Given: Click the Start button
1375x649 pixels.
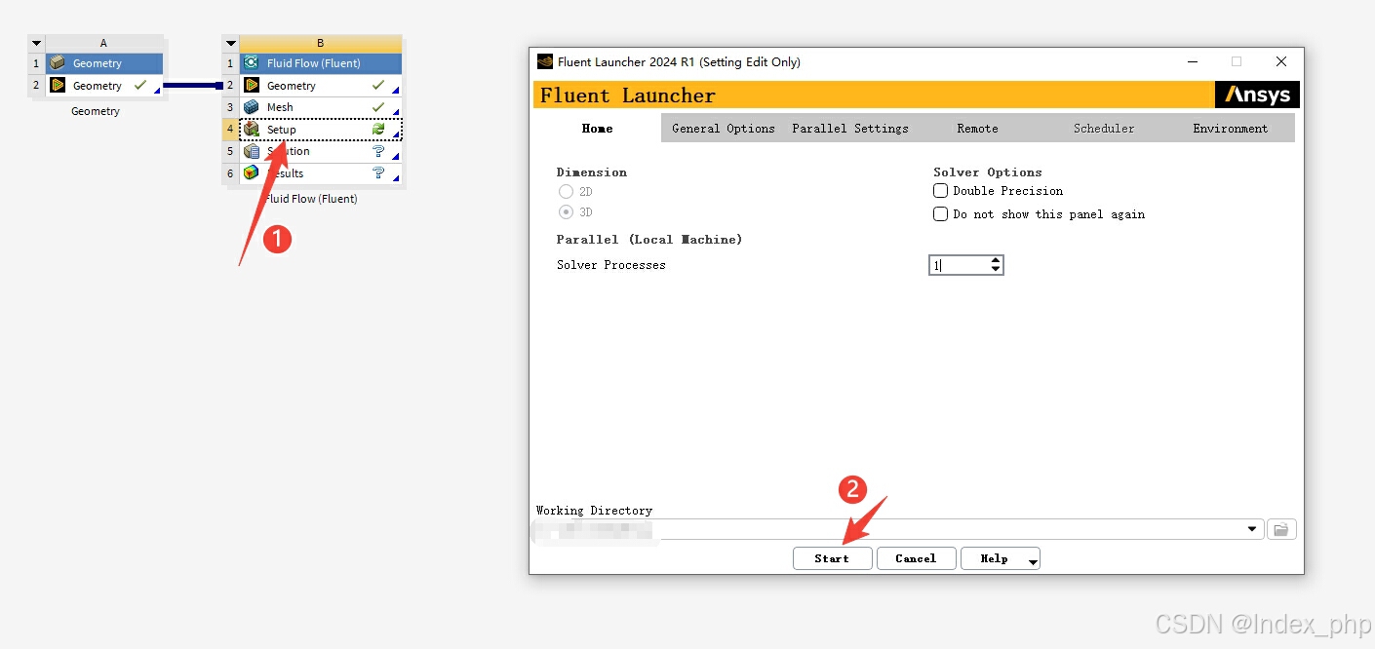Looking at the screenshot, I should coord(832,558).
